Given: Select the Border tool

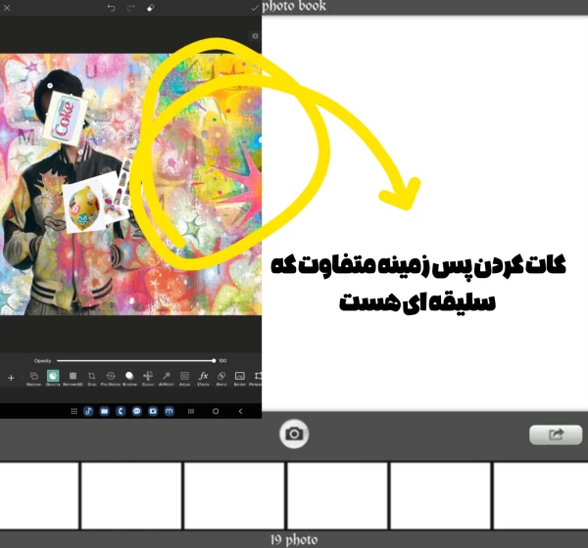Looking at the screenshot, I should pos(240,378).
